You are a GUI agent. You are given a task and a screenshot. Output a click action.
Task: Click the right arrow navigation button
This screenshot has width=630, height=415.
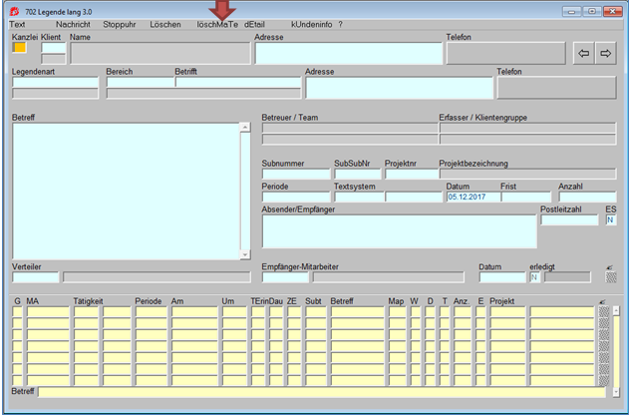[x=605, y=54]
